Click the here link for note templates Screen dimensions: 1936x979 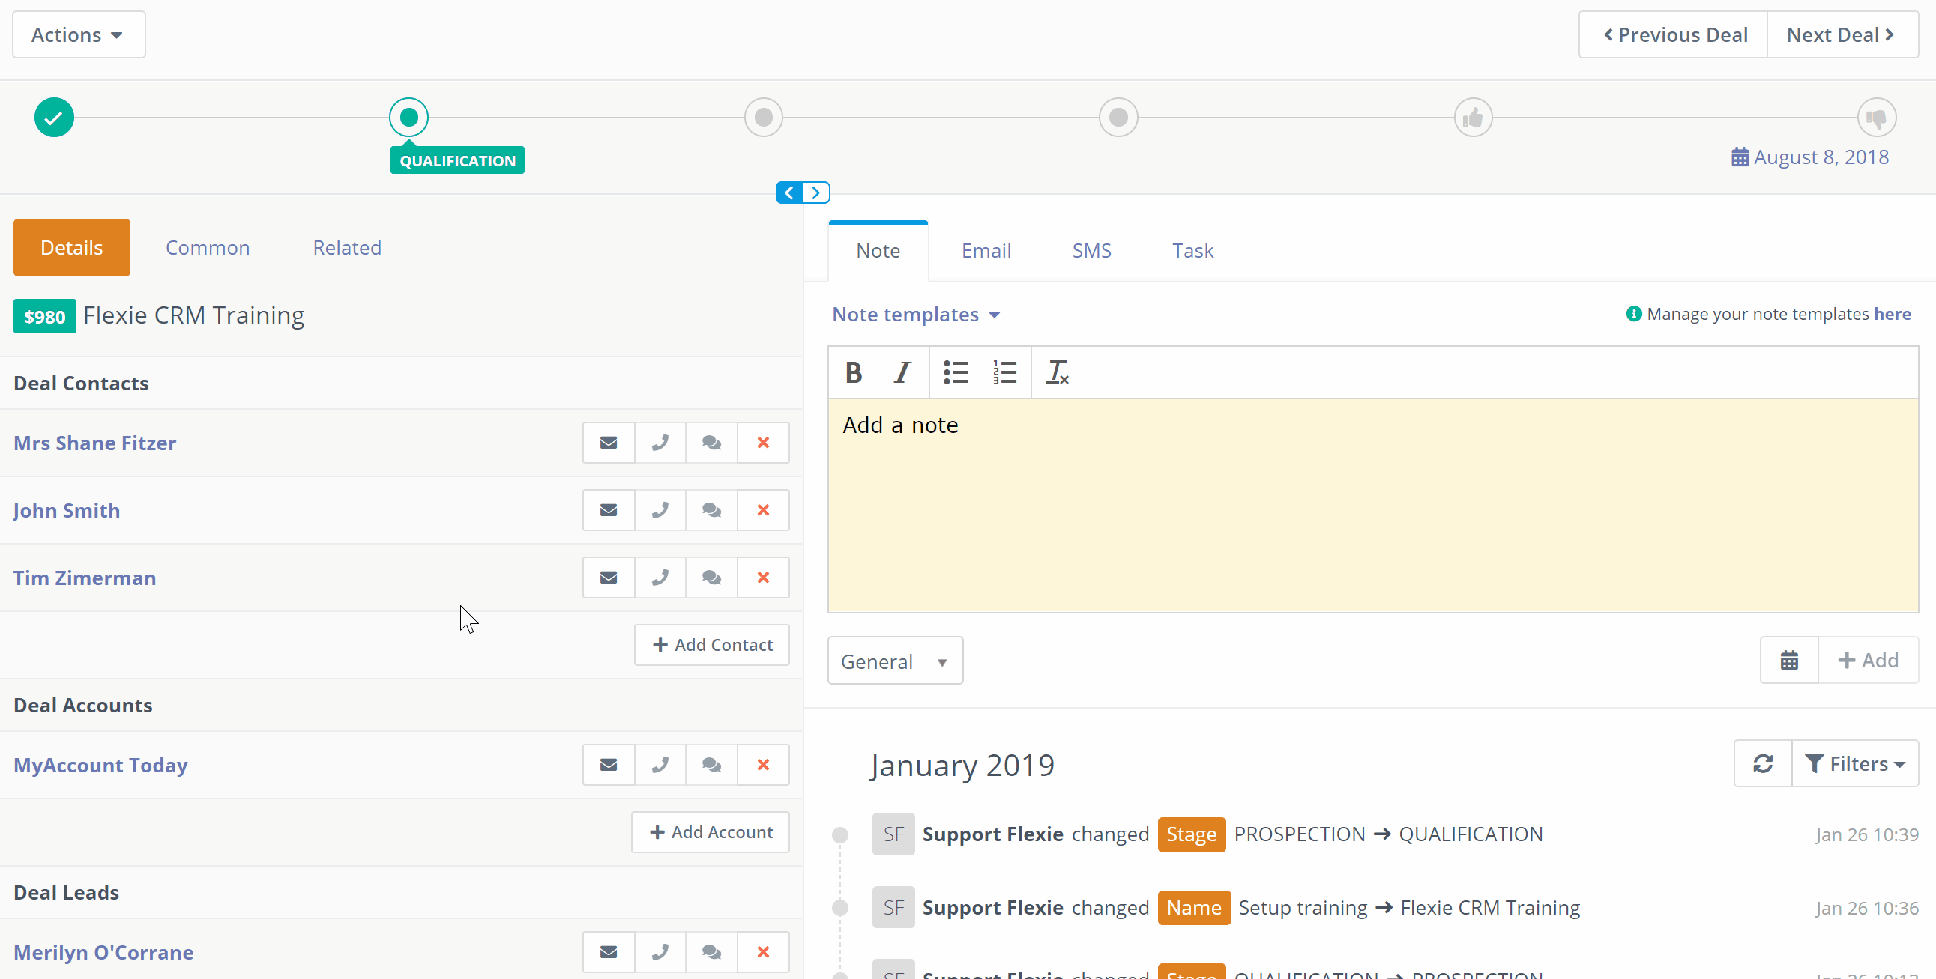tap(1893, 313)
